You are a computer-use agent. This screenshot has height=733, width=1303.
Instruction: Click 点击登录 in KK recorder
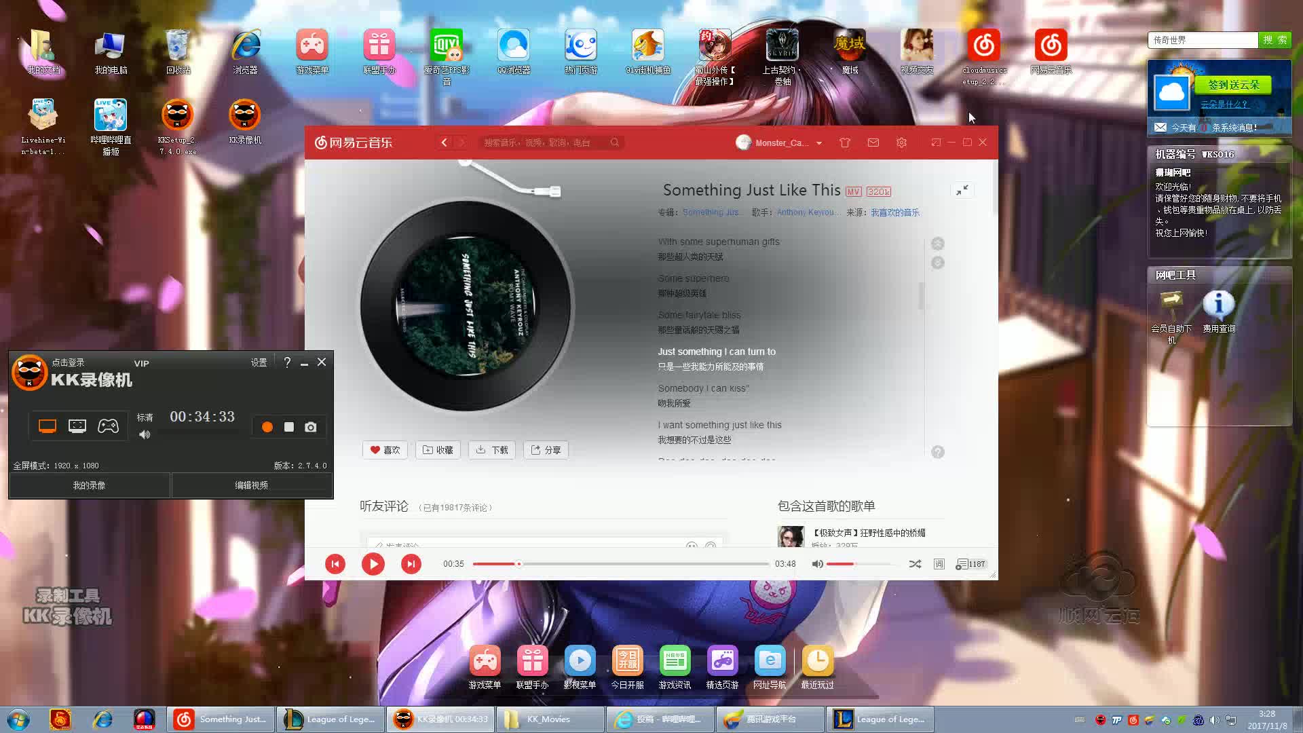point(68,362)
